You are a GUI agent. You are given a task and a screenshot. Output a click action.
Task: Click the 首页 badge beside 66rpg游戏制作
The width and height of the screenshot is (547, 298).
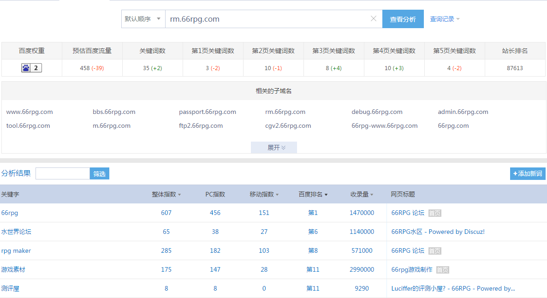pyautogui.click(x=442, y=270)
